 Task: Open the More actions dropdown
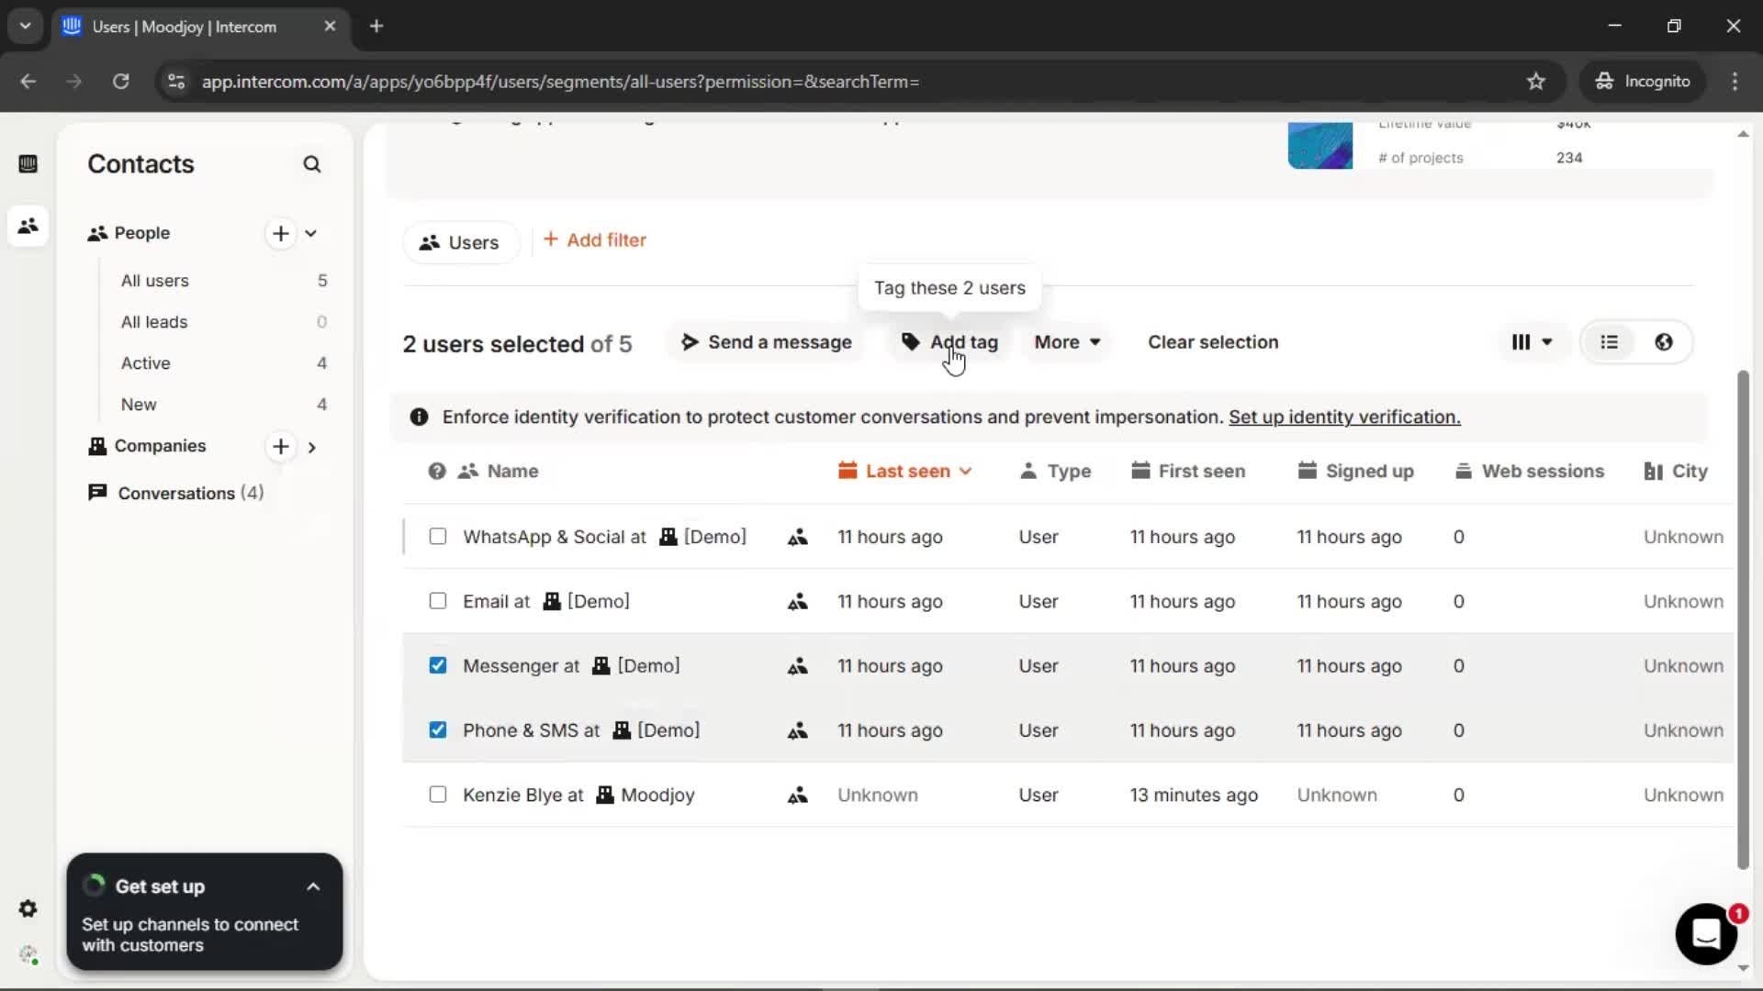(x=1067, y=342)
